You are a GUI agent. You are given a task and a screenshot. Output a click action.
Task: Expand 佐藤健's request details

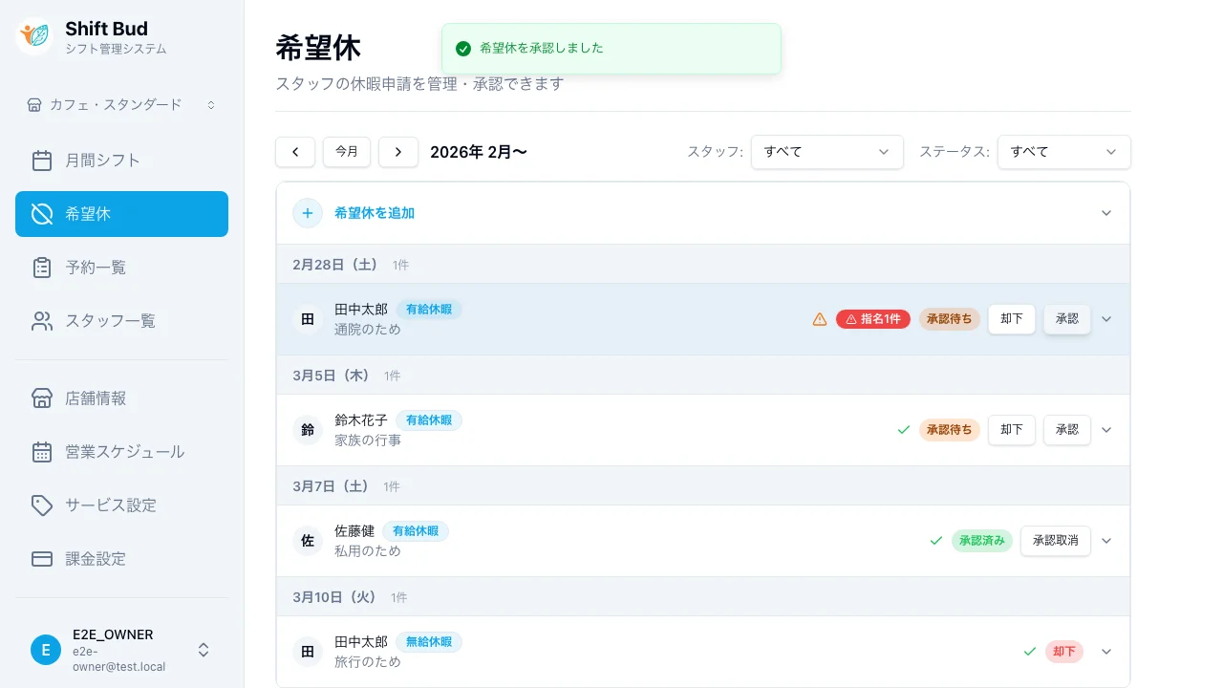click(1106, 541)
